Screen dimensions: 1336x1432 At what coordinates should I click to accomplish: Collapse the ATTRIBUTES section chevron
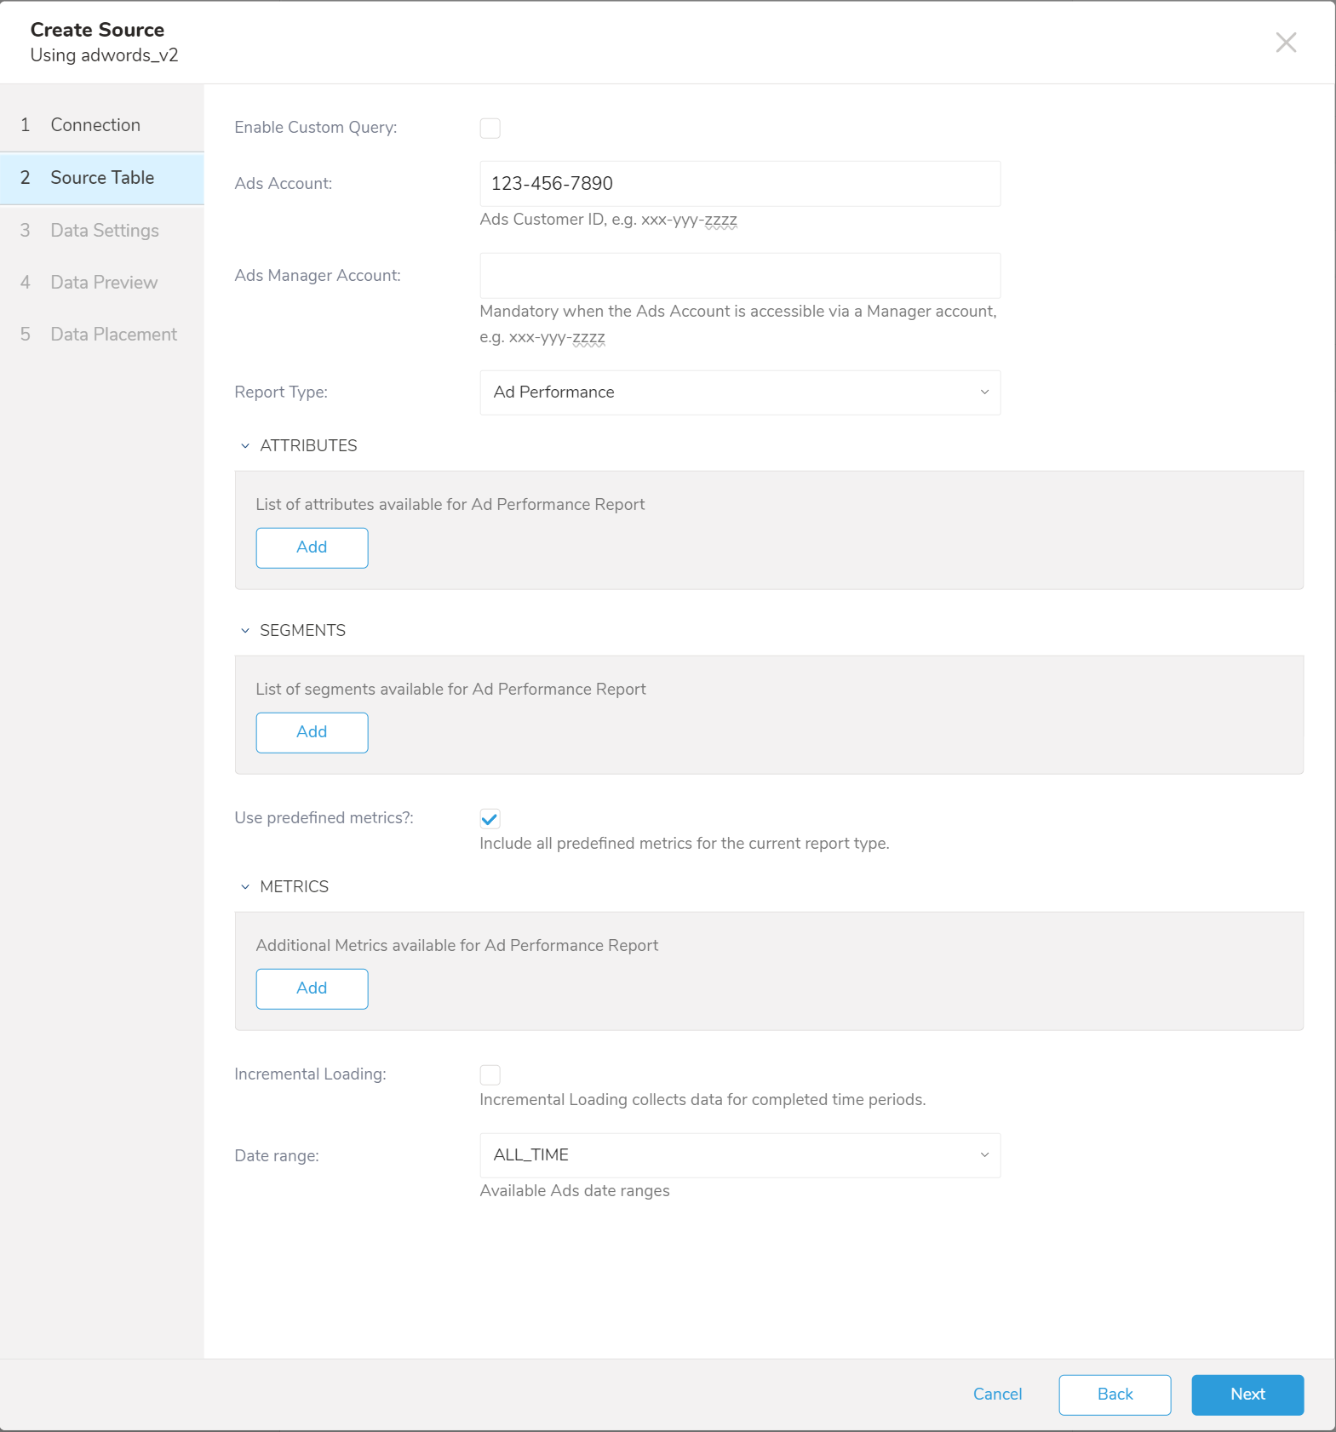click(245, 446)
